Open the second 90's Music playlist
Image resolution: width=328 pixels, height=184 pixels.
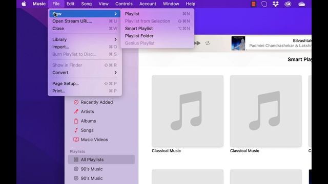tap(101, 178)
